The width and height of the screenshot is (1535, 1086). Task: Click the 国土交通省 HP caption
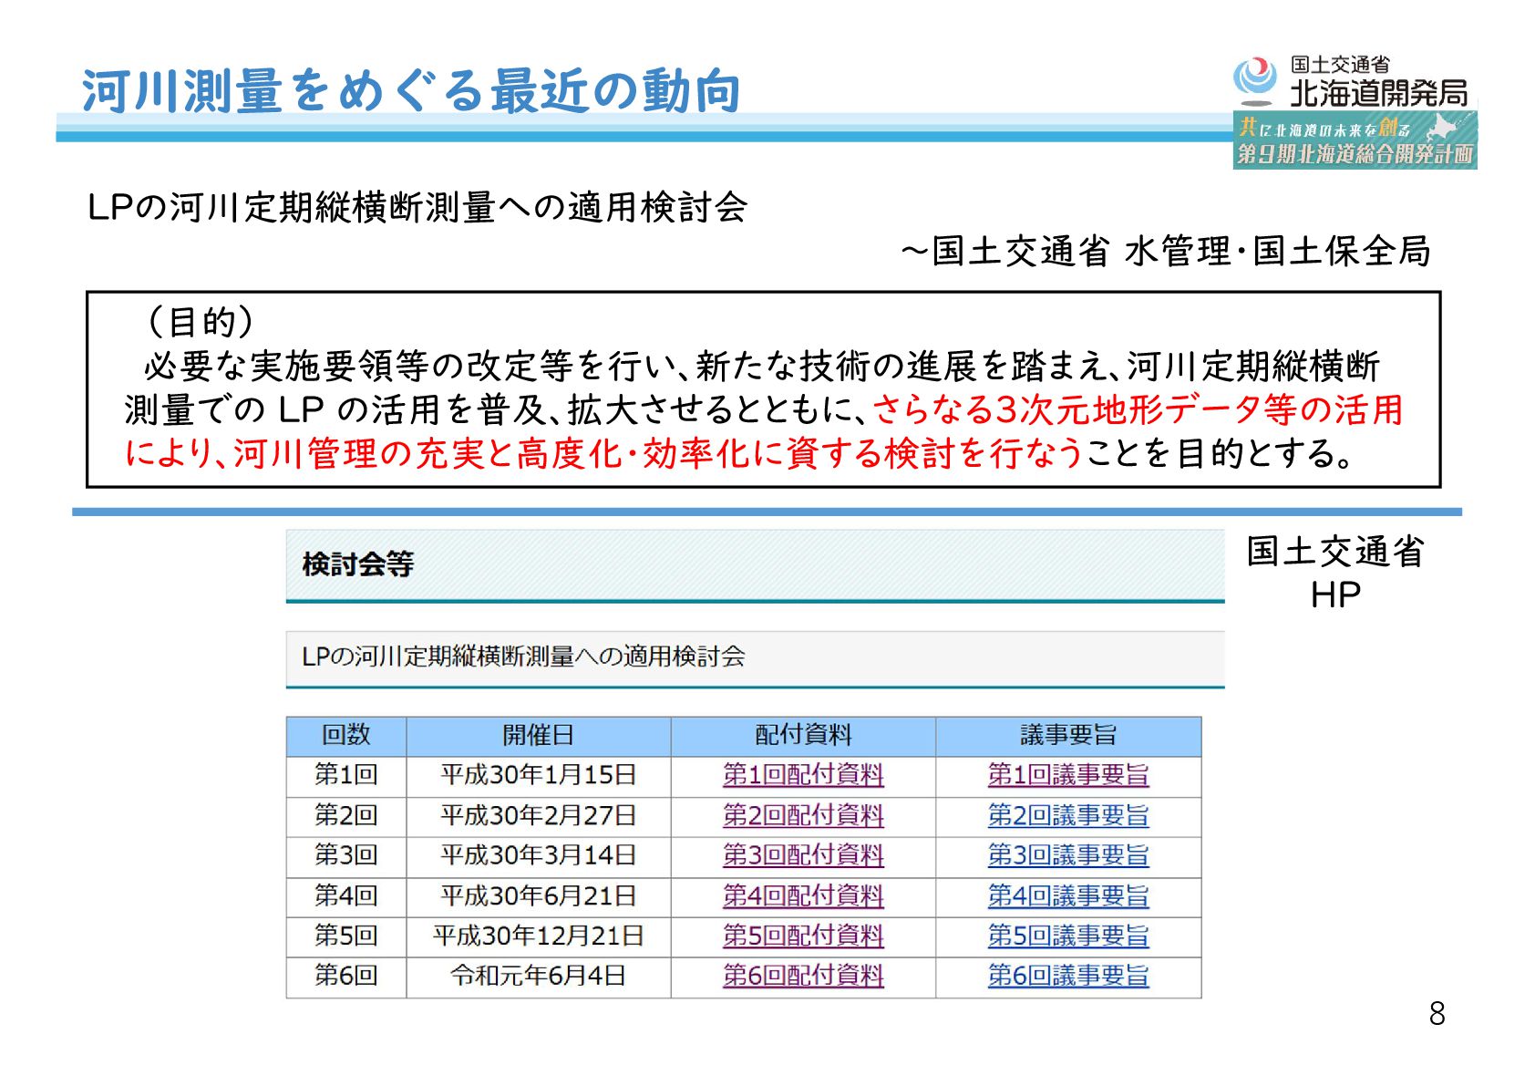pyautogui.click(x=1335, y=573)
